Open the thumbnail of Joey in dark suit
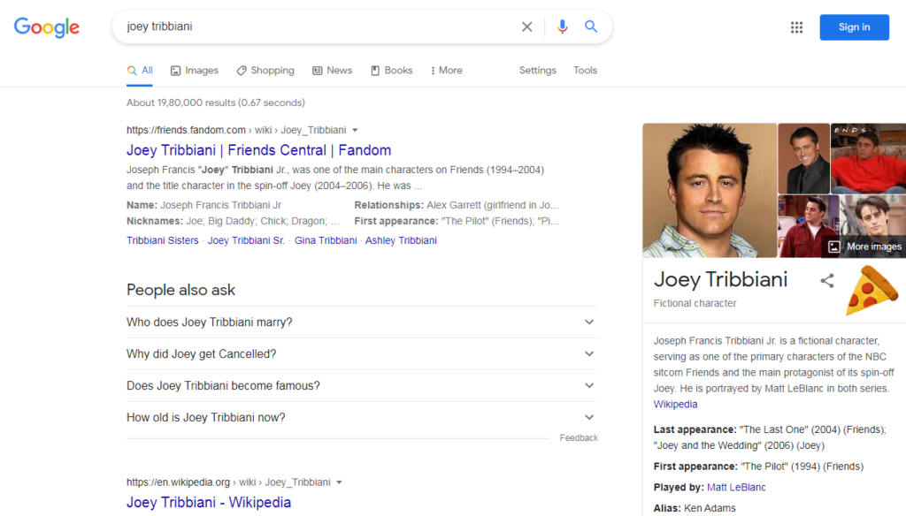The width and height of the screenshot is (906, 516). point(803,158)
